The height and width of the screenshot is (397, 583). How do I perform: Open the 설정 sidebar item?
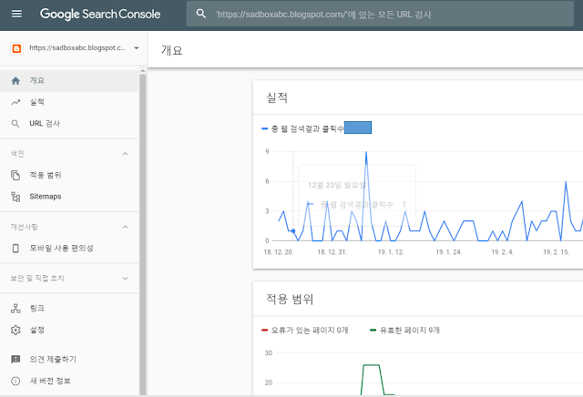(x=69, y=331)
